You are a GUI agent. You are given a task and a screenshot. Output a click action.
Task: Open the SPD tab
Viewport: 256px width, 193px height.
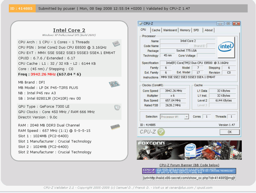pos(196,30)
